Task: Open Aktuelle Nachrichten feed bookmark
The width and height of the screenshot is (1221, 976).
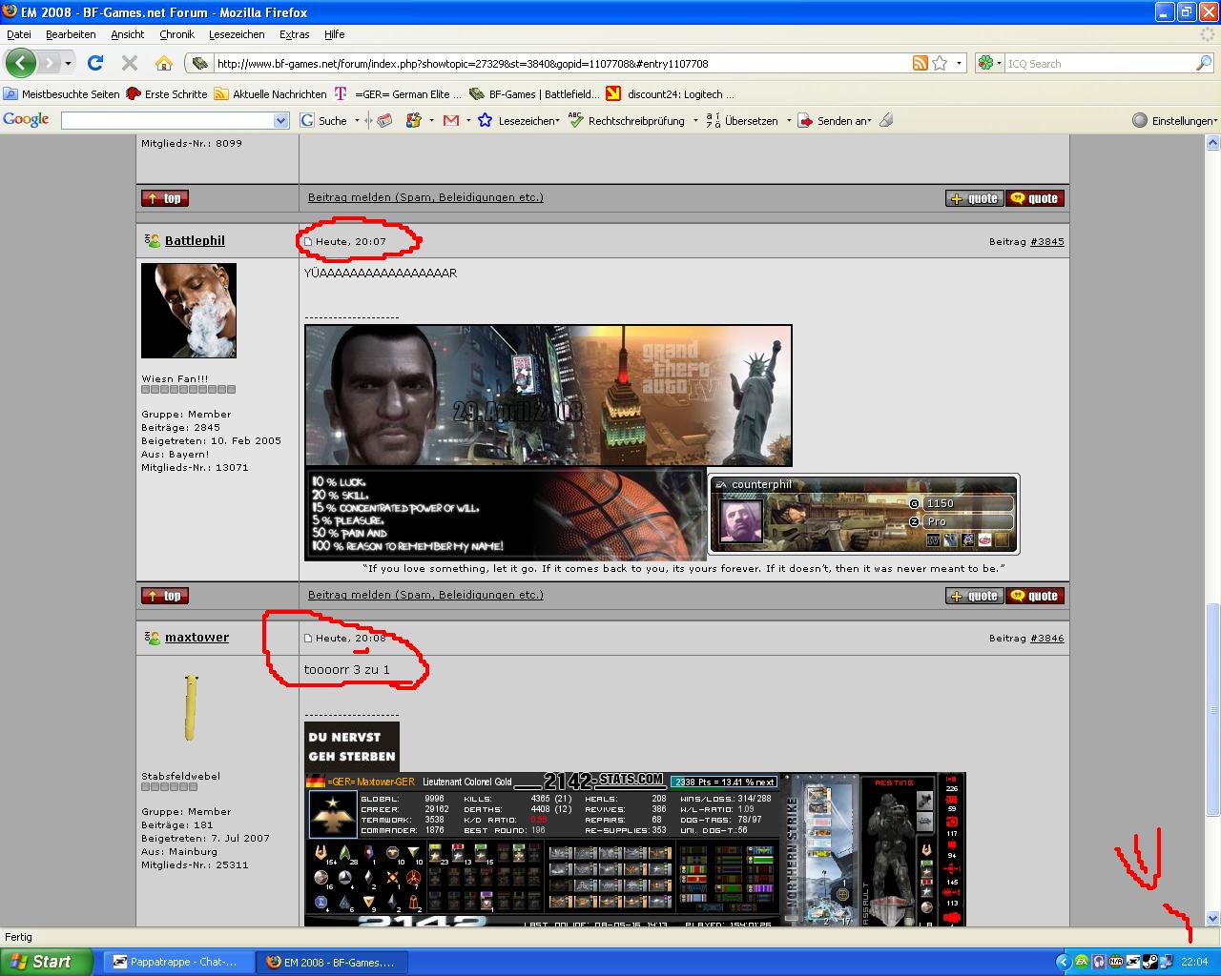Action: pyautogui.click(x=270, y=94)
